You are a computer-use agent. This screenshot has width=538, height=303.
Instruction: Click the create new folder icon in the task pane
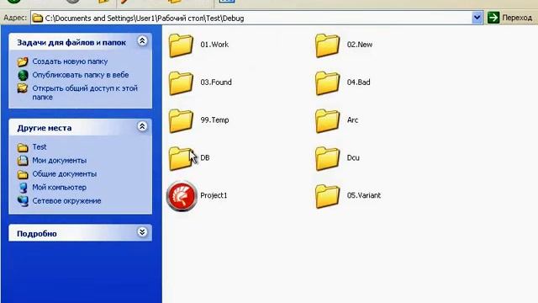tap(23, 61)
